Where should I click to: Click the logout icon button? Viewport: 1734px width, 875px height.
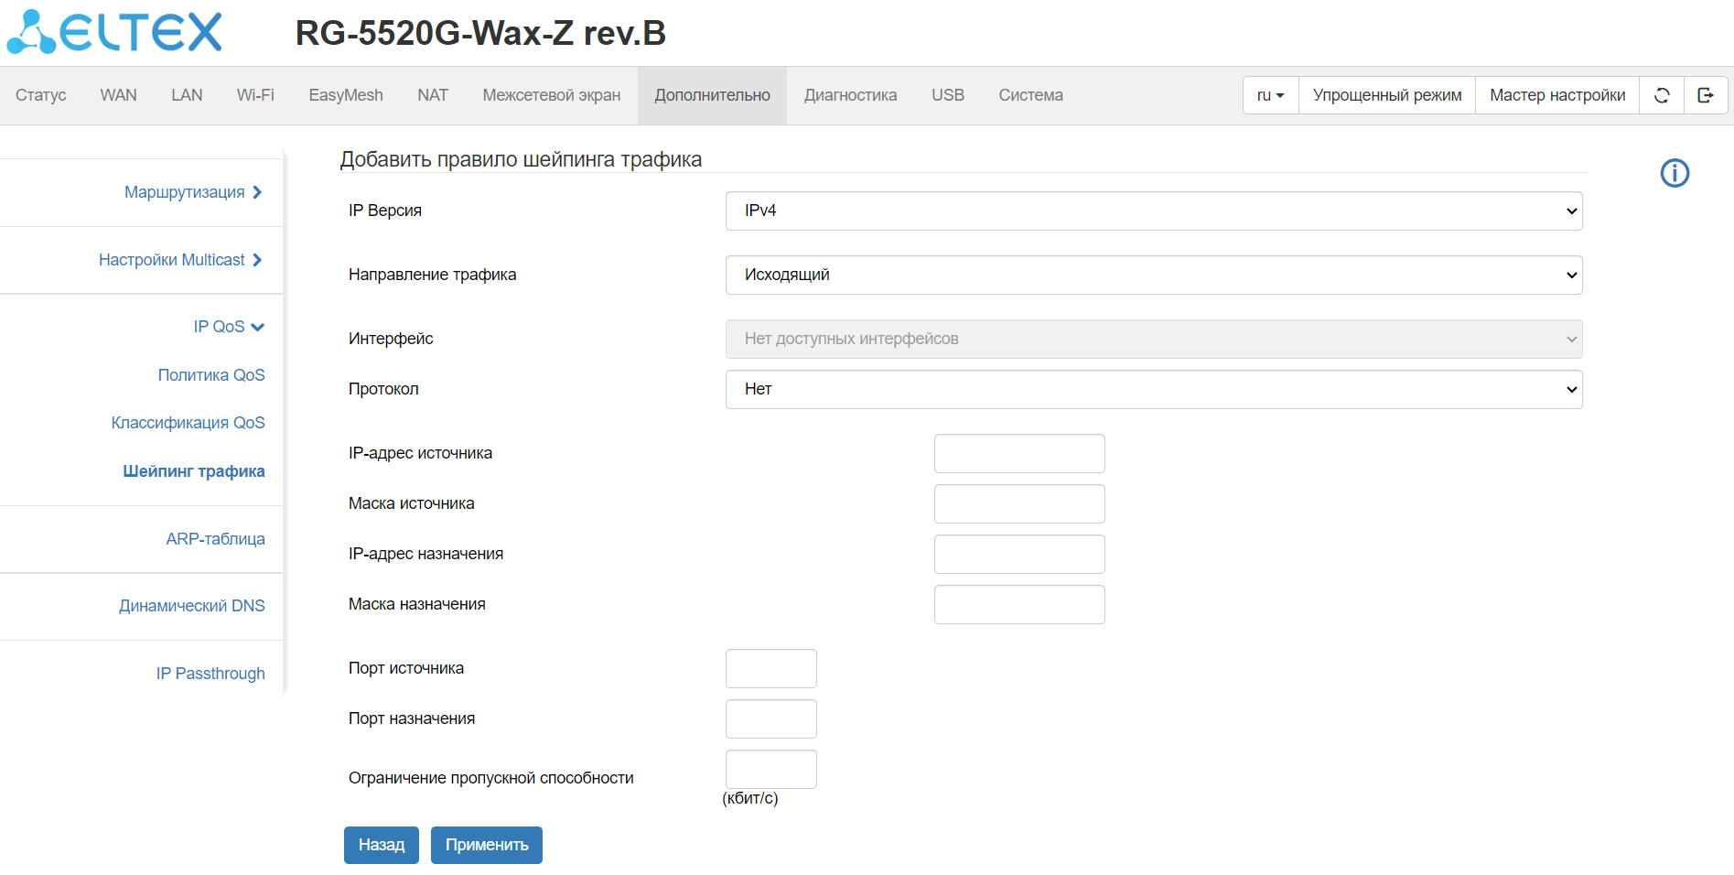coord(1706,95)
